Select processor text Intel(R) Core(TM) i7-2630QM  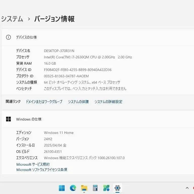(67, 57)
